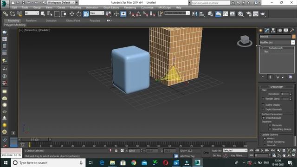
Task: Click the Mirror tool
Action: tap(195, 14)
